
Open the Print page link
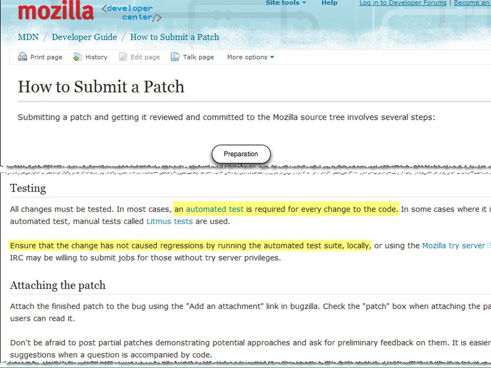coord(46,57)
